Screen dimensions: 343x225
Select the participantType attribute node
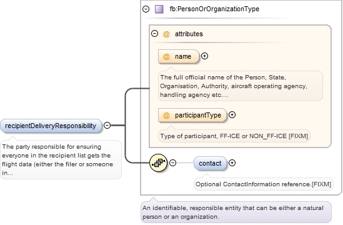(192, 115)
